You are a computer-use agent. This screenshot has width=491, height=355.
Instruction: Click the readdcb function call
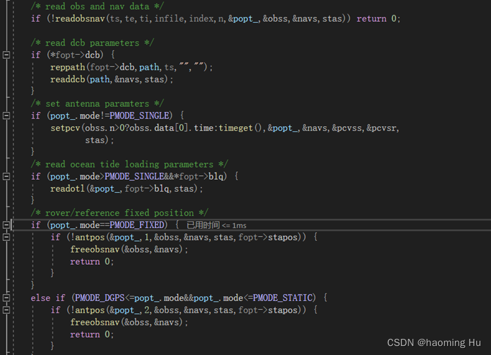pyautogui.click(x=68, y=79)
